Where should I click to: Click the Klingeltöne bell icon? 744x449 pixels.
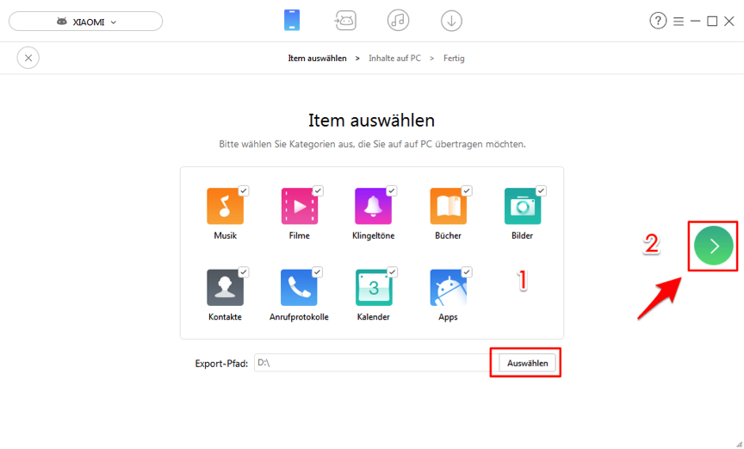[374, 206]
